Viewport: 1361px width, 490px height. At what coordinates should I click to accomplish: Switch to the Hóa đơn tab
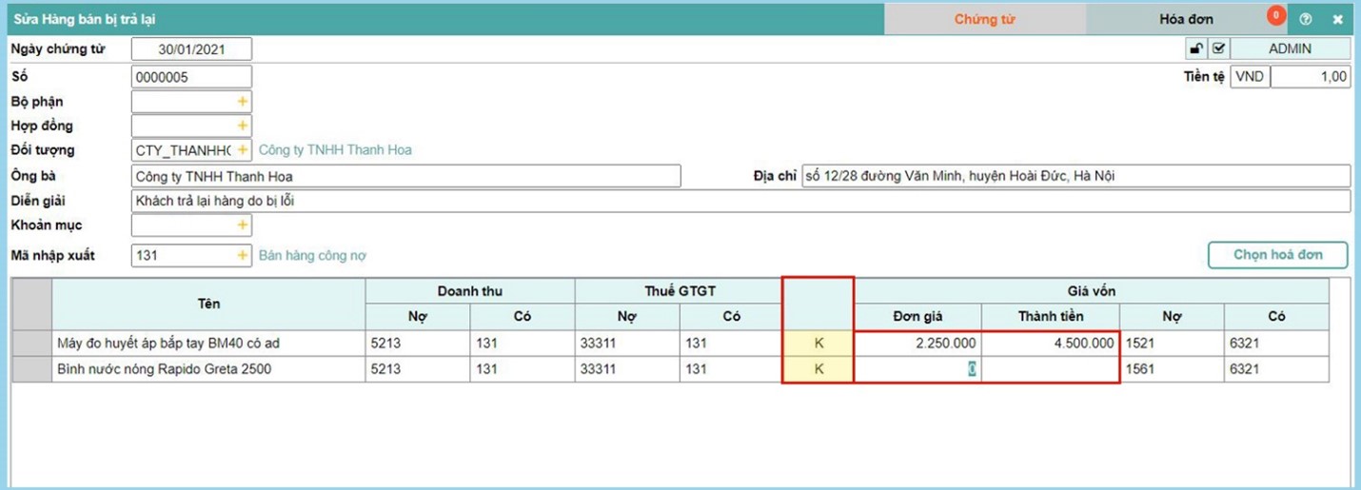(x=1186, y=19)
